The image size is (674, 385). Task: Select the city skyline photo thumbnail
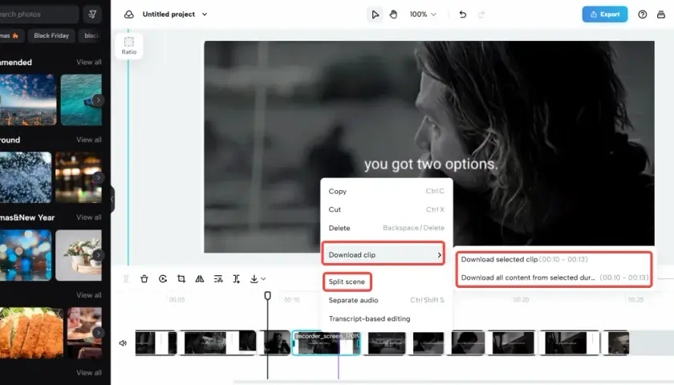(x=28, y=99)
